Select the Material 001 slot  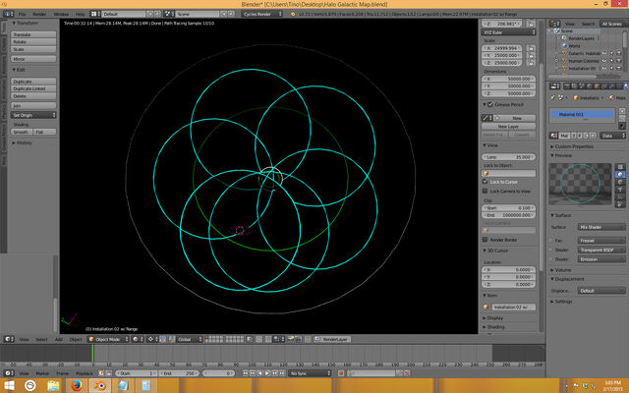pyautogui.click(x=581, y=115)
